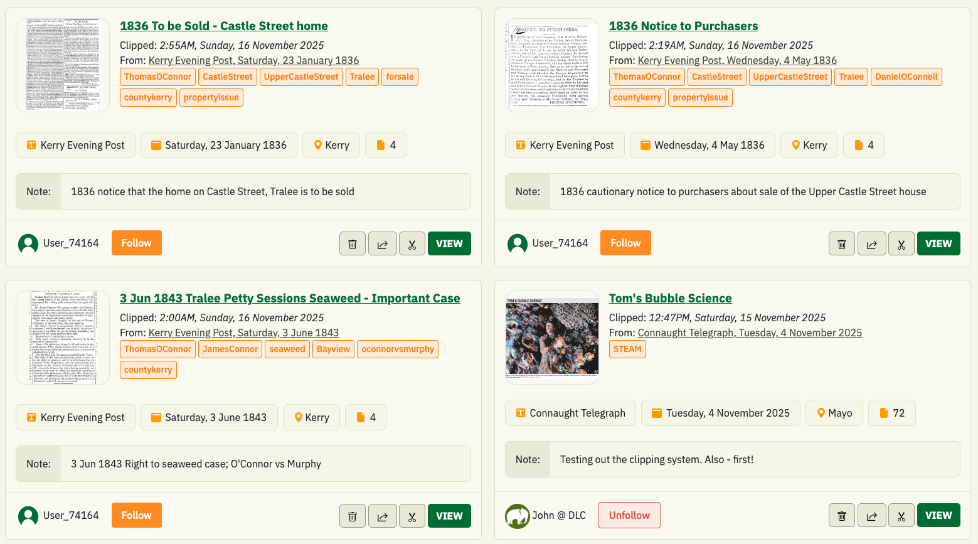This screenshot has height=544, width=978.
Task: Select the JamesConnor tag
Action: point(230,349)
